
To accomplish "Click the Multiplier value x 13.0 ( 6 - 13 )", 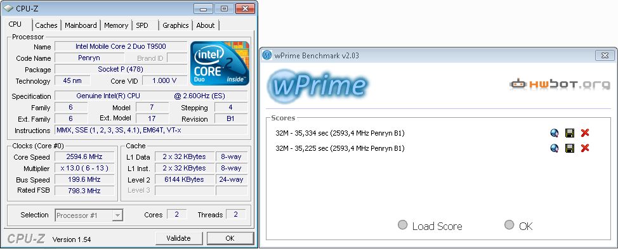I will point(84,168).
